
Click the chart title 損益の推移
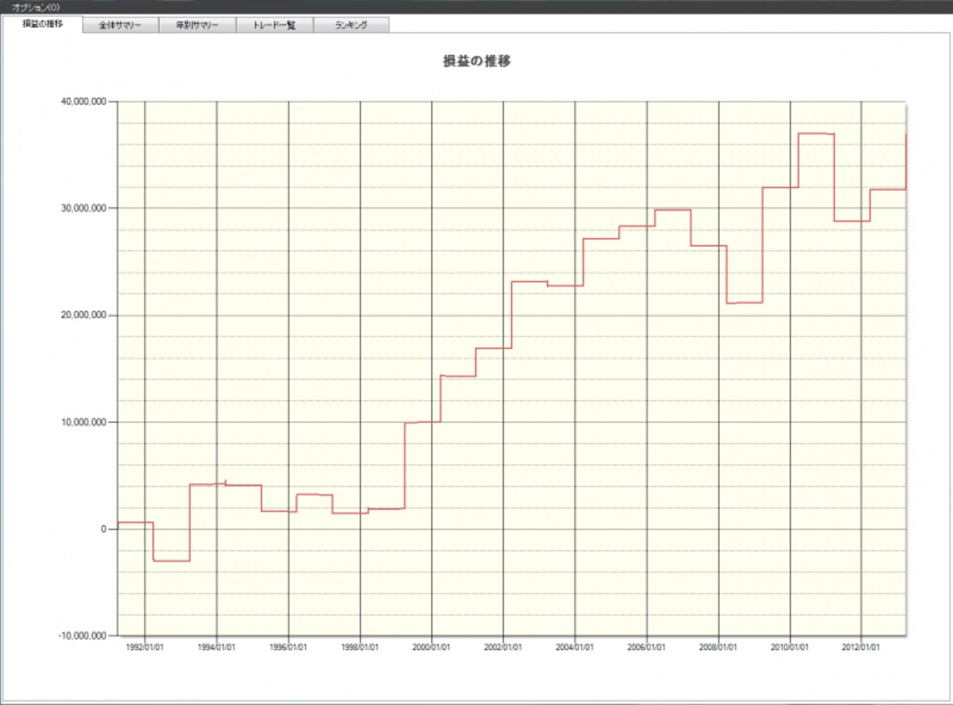476,60
